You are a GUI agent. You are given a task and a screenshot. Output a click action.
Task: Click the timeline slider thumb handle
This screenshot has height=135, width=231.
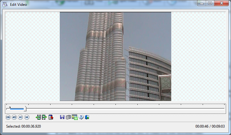25,109
